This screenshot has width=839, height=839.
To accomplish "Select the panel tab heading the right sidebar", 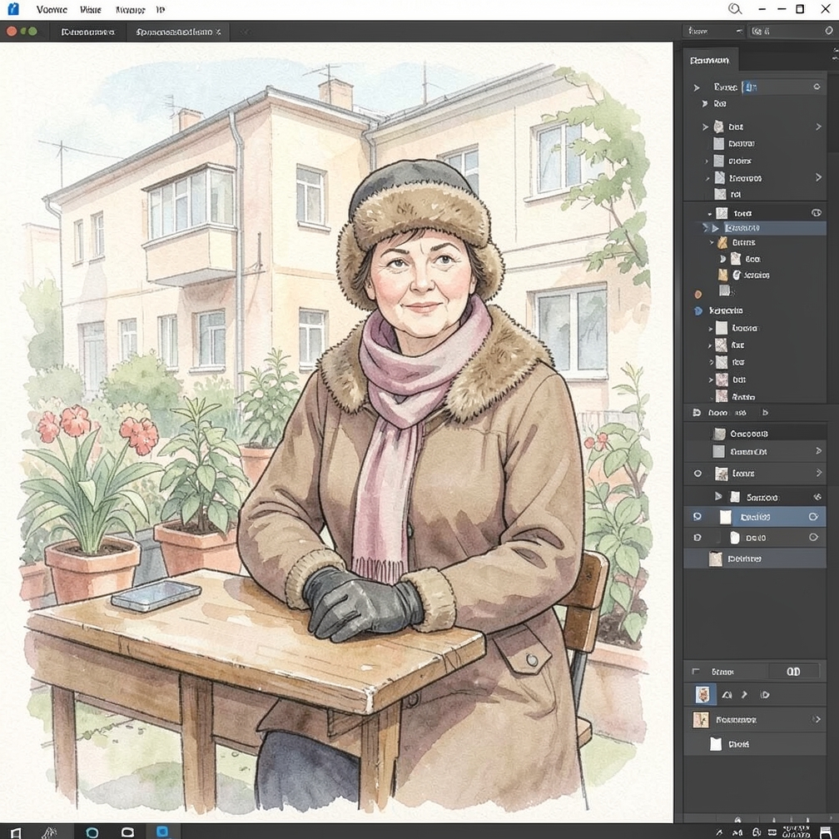I will 709,61.
